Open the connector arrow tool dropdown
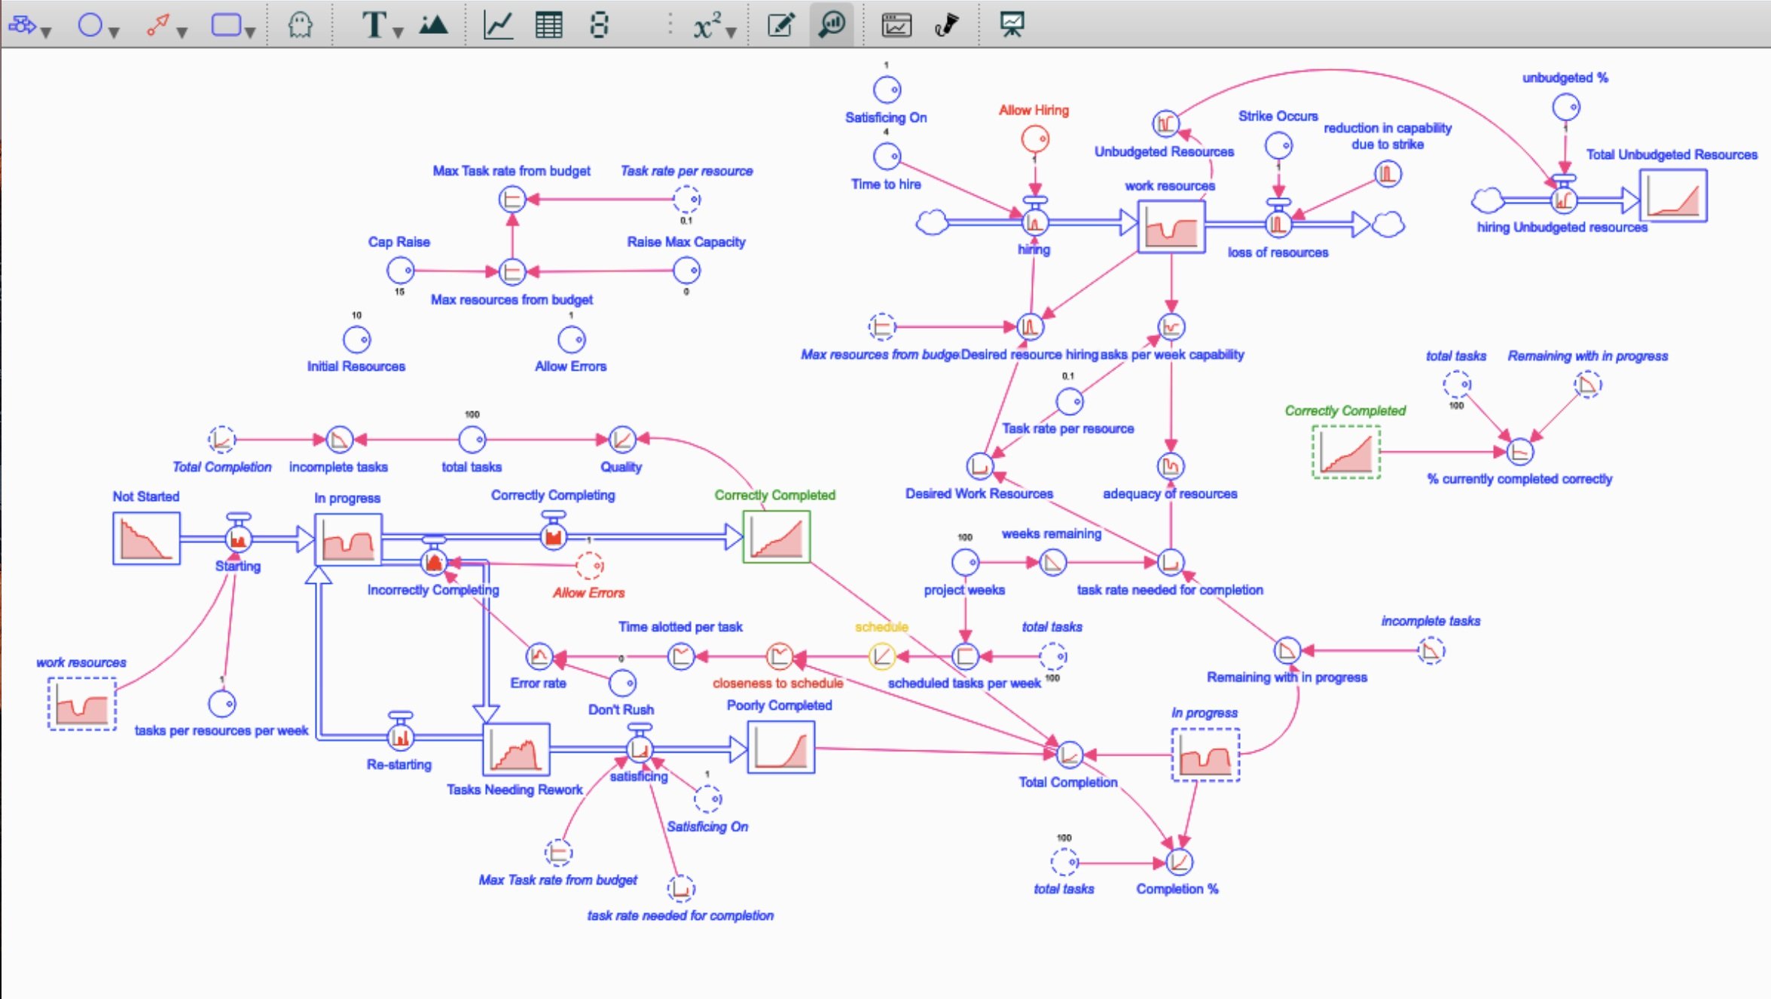The width and height of the screenshot is (1771, 999). pyautogui.click(x=182, y=32)
